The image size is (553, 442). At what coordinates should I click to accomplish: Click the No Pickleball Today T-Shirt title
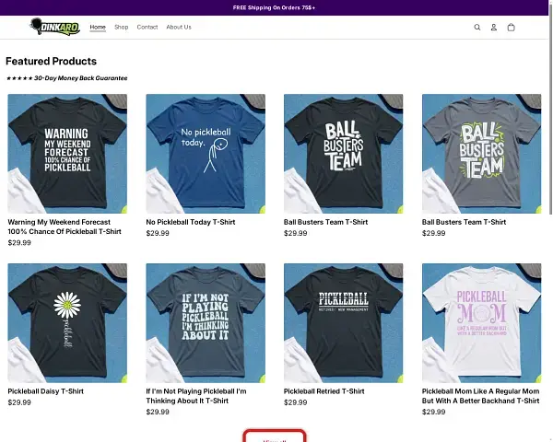[188, 222]
